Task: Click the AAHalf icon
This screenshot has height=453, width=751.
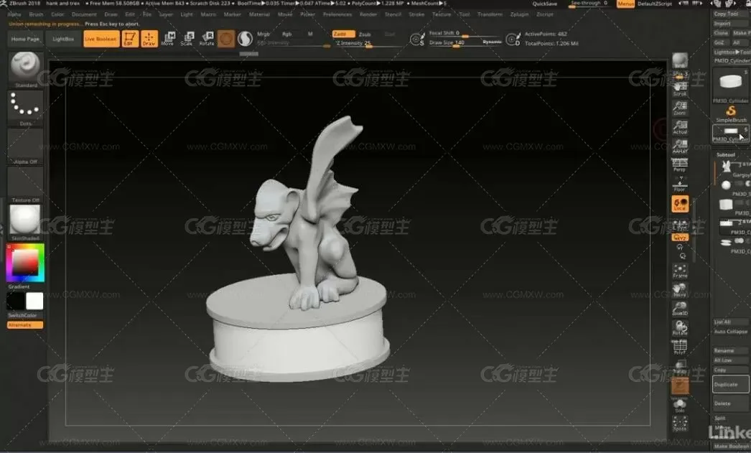Action: [x=680, y=146]
